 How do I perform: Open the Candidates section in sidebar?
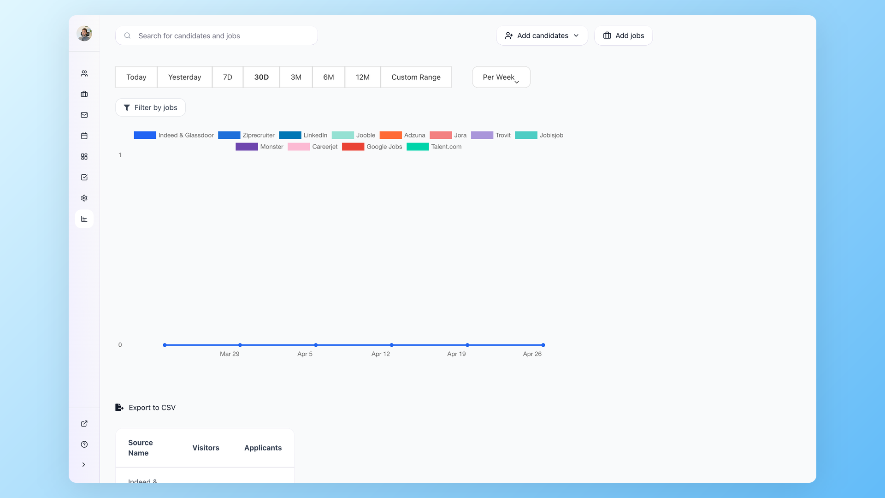[84, 73]
